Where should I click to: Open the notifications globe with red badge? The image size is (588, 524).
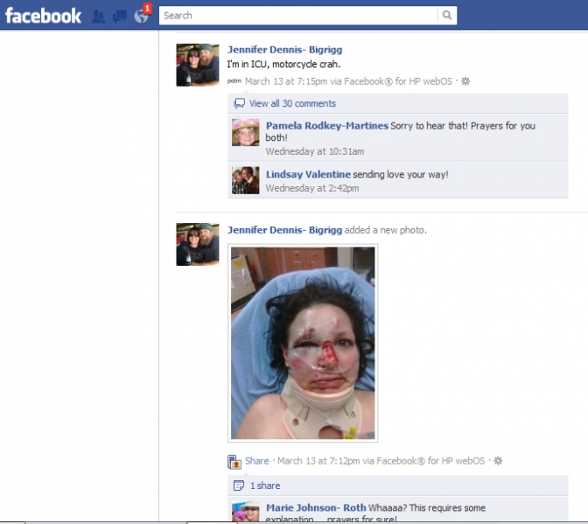click(142, 15)
